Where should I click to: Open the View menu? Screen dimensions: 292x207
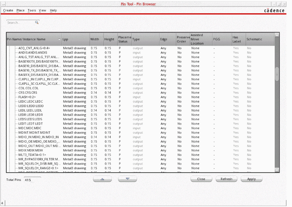42,10
